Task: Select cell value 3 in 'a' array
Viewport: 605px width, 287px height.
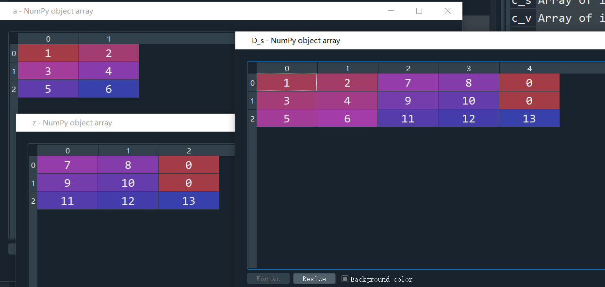Action: point(48,71)
